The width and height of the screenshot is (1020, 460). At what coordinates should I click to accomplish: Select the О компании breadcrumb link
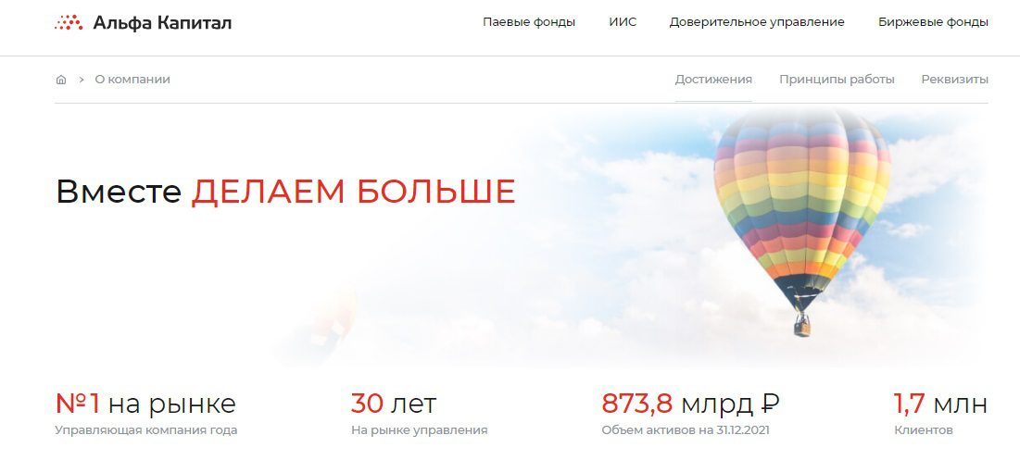click(x=132, y=80)
